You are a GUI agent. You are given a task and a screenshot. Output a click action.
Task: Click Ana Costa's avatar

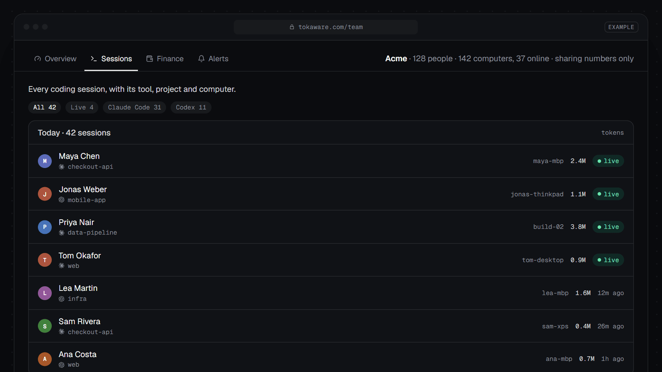(45, 359)
